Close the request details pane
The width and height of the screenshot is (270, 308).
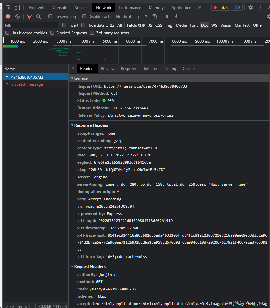tap(73, 68)
